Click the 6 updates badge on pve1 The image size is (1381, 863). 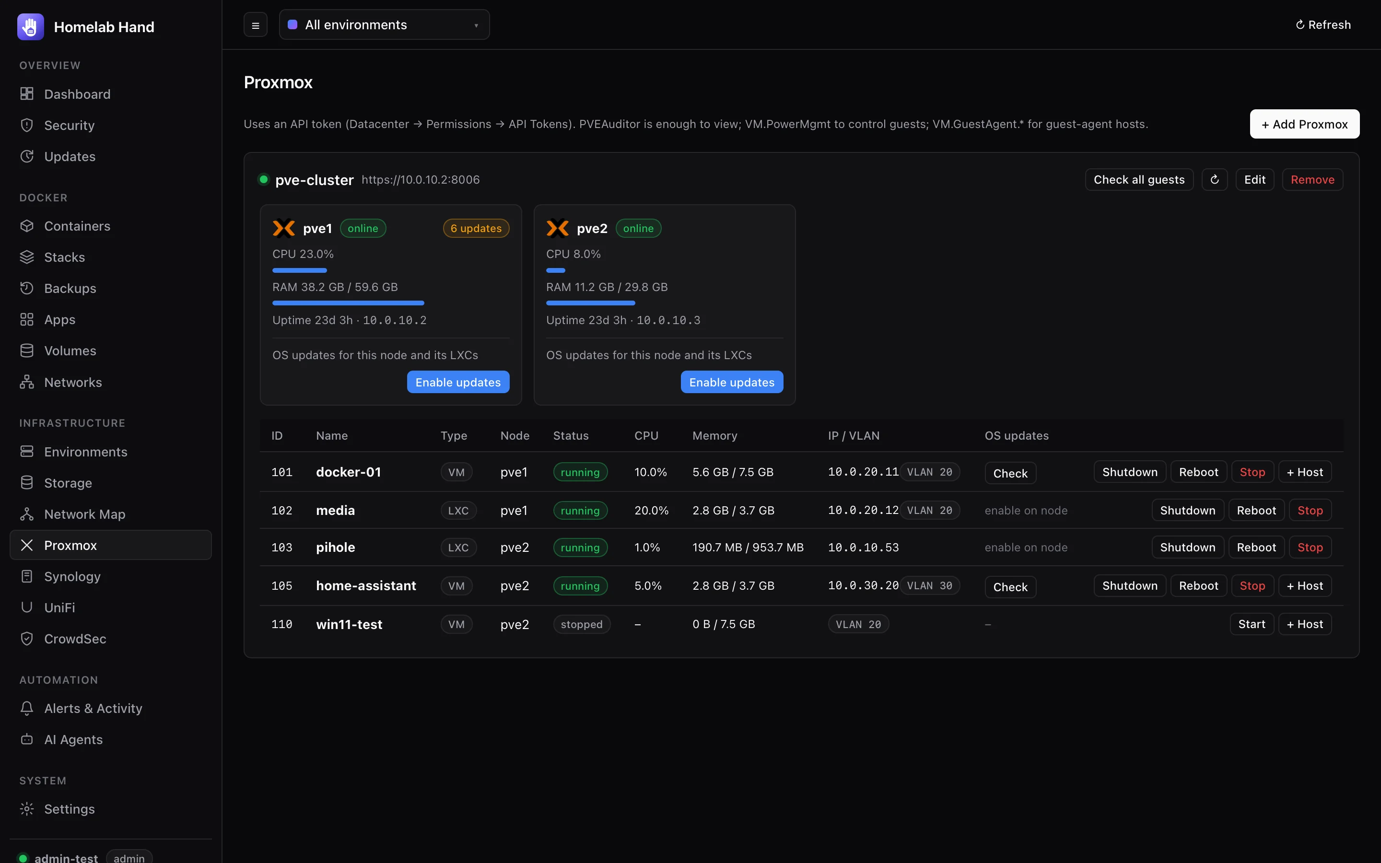pyautogui.click(x=476, y=228)
